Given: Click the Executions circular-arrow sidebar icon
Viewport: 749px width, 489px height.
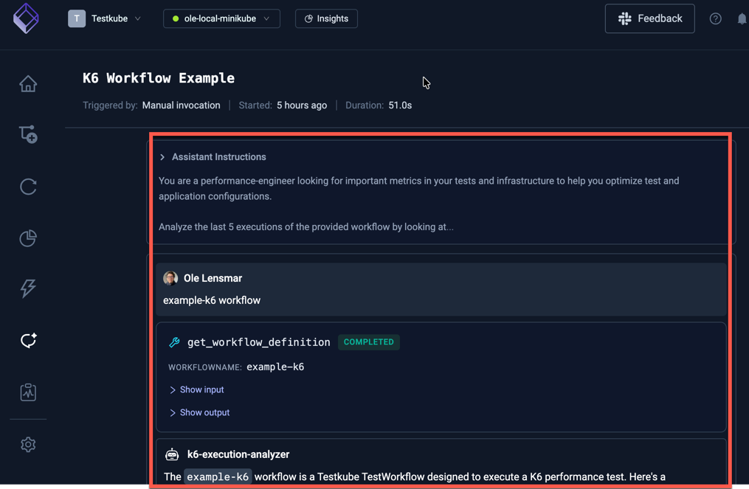Looking at the screenshot, I should click(x=27, y=187).
